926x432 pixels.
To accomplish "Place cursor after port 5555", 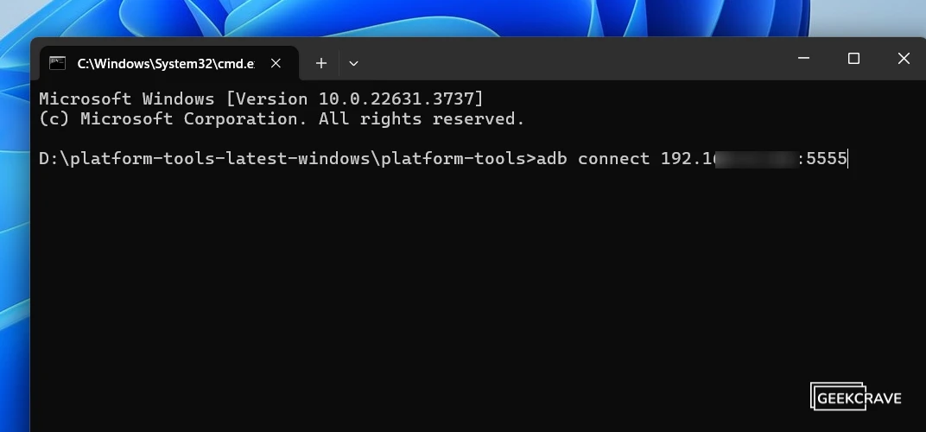I will (848, 158).
